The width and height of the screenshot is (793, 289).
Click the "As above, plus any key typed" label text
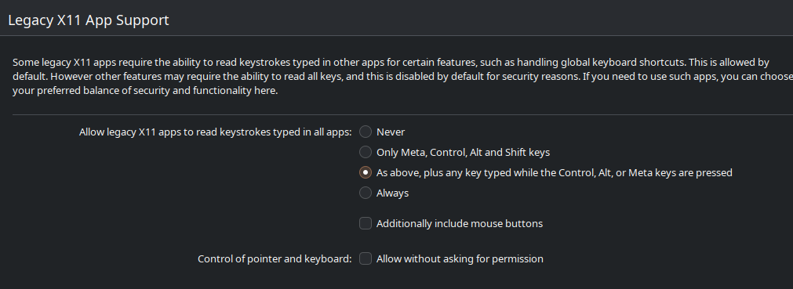[555, 173]
